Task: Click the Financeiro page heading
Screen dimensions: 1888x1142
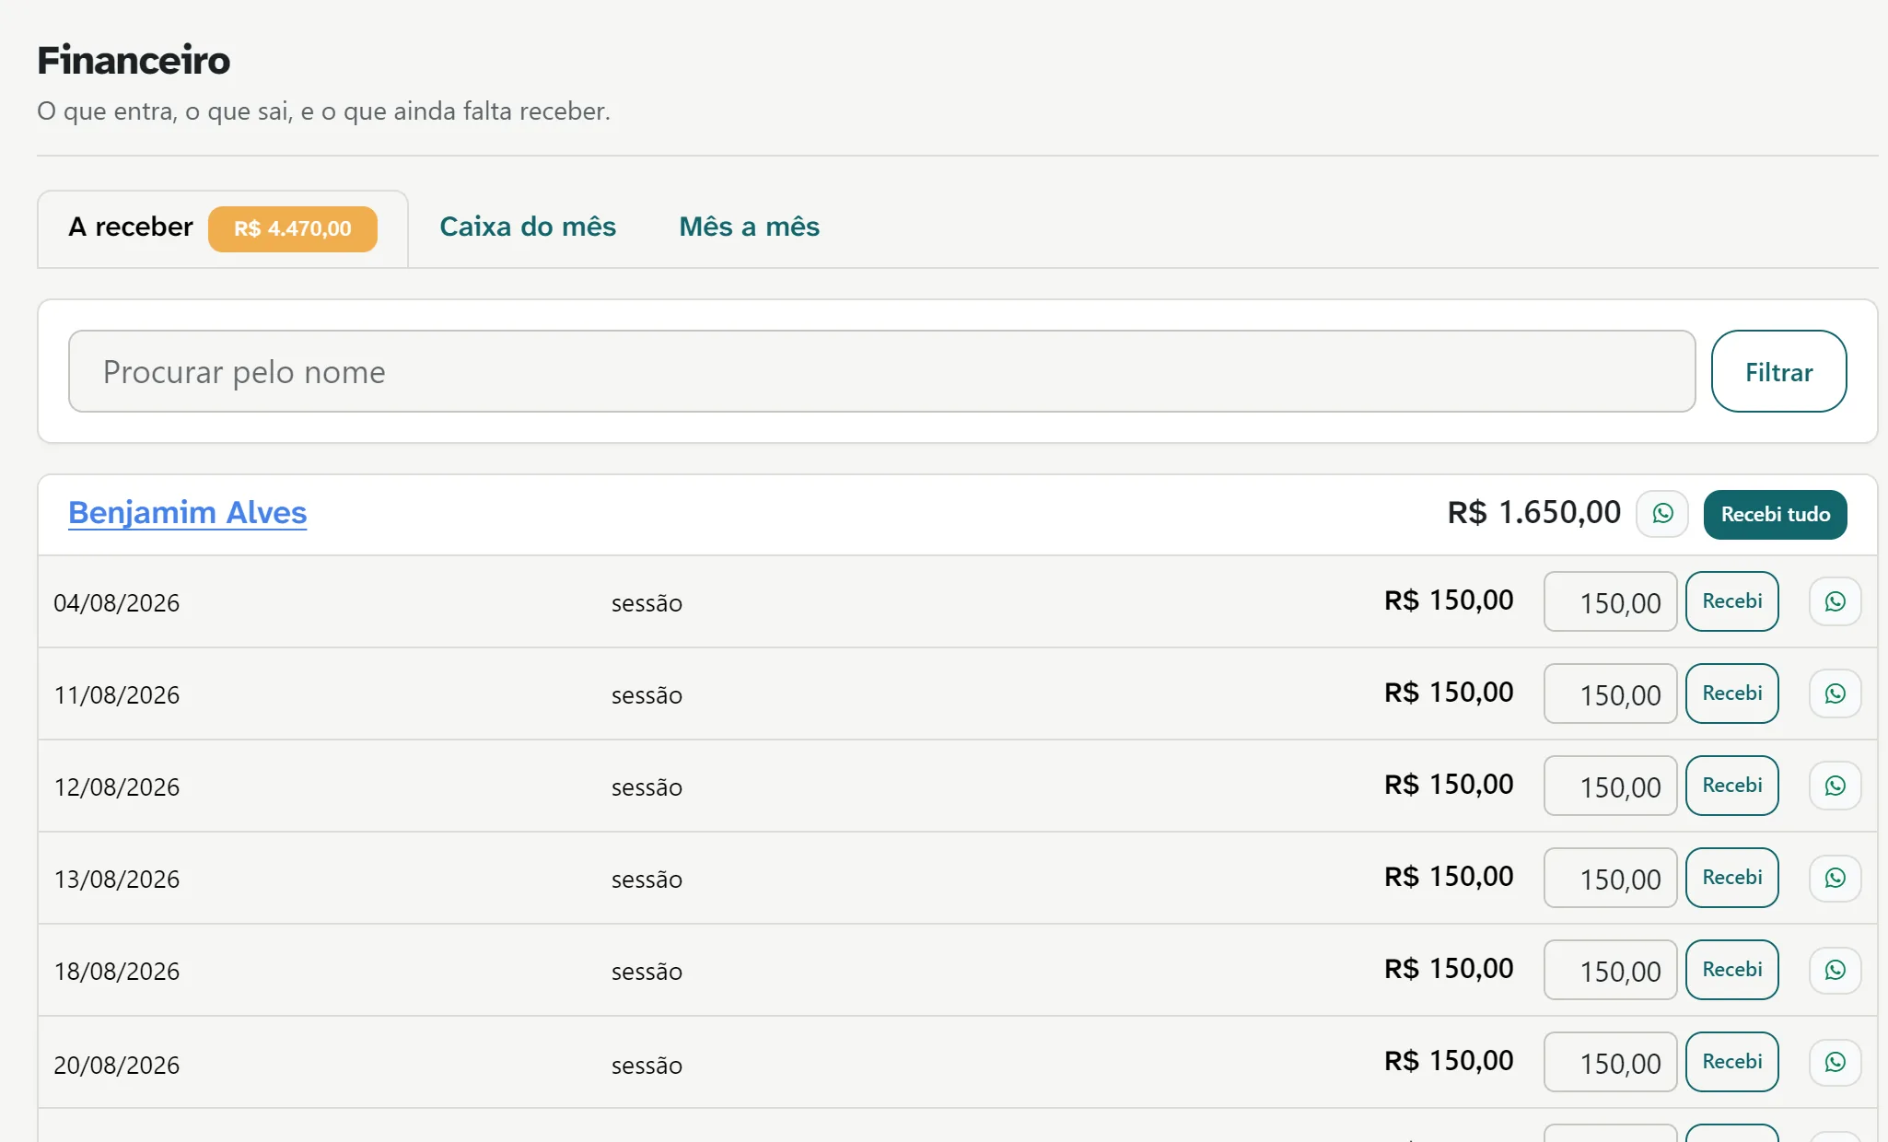Action: [x=134, y=60]
